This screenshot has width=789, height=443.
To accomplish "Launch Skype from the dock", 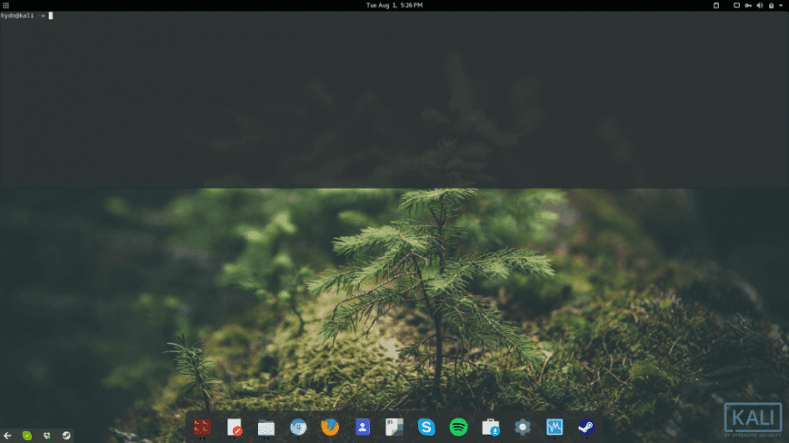I will pyautogui.click(x=426, y=427).
